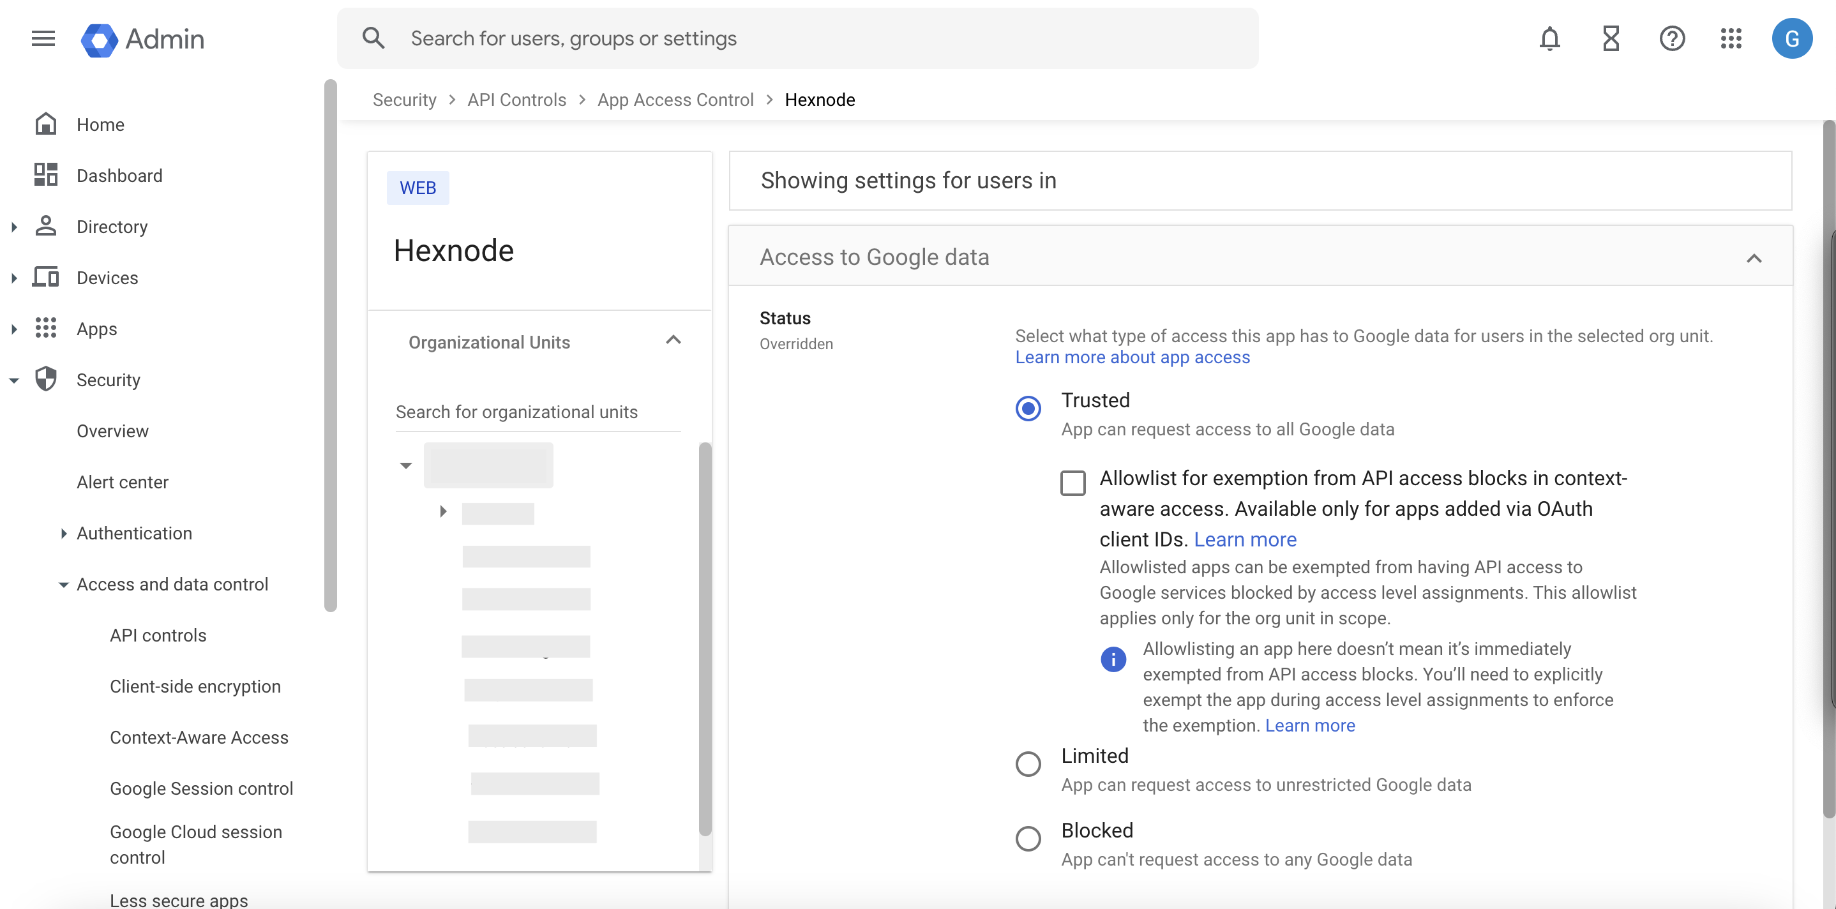Image resolution: width=1836 pixels, height=909 pixels.
Task: Click the Google Admin logo
Action: (x=142, y=39)
